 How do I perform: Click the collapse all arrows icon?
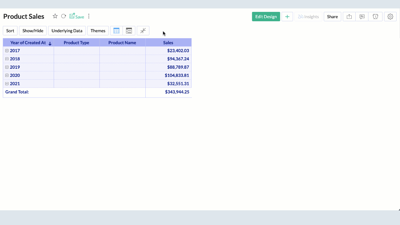(143, 31)
